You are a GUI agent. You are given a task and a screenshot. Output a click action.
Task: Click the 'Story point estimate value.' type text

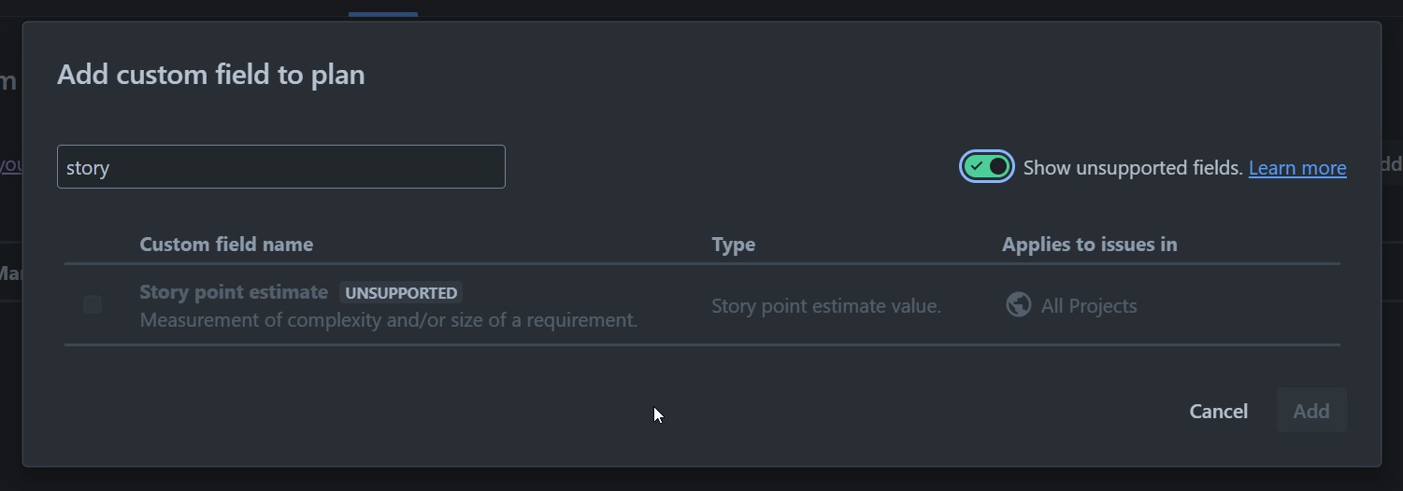pyautogui.click(x=826, y=306)
